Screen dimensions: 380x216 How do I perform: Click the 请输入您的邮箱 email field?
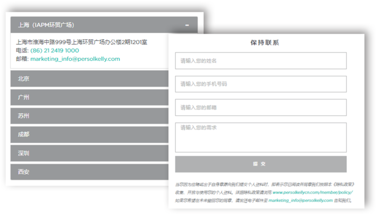[261, 107]
